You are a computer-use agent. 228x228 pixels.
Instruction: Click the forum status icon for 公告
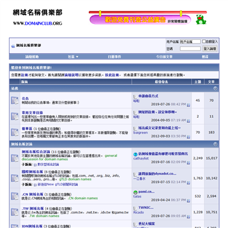15,100
